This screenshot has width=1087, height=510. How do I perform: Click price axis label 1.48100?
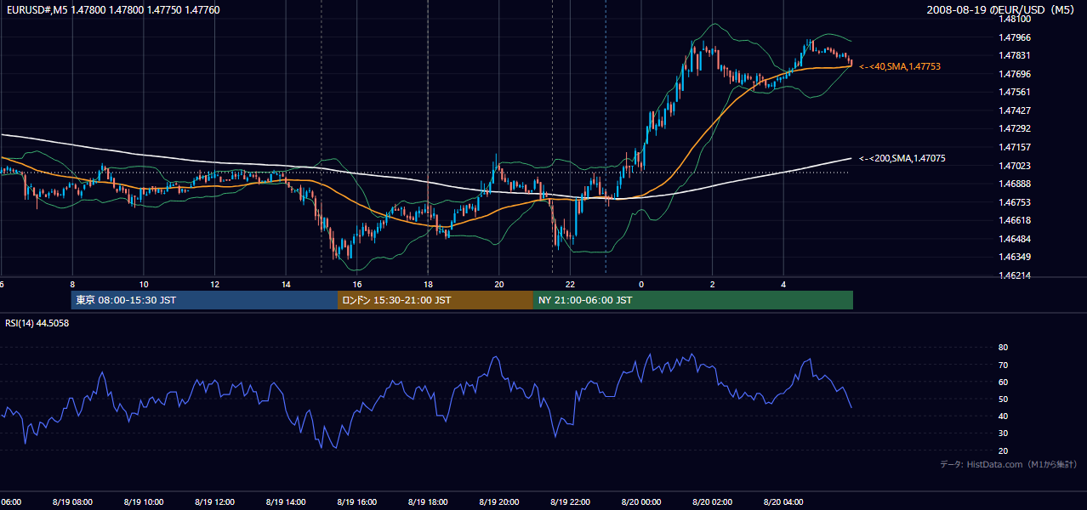(1015, 19)
